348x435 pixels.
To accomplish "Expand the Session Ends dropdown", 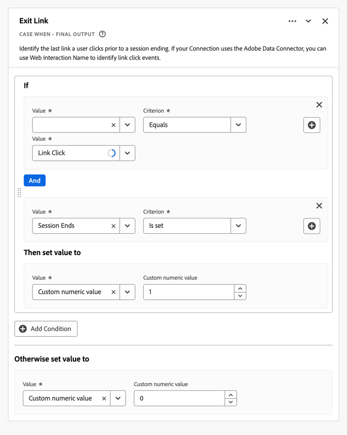I will point(128,226).
